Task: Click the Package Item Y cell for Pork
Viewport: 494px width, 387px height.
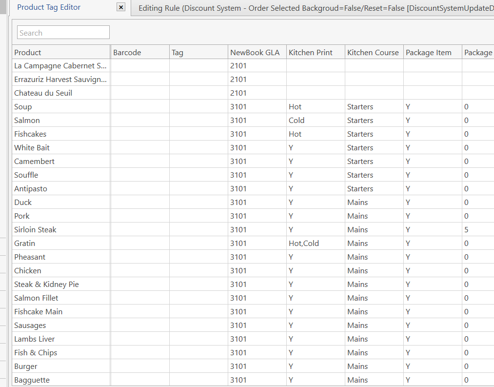Action: coord(433,216)
